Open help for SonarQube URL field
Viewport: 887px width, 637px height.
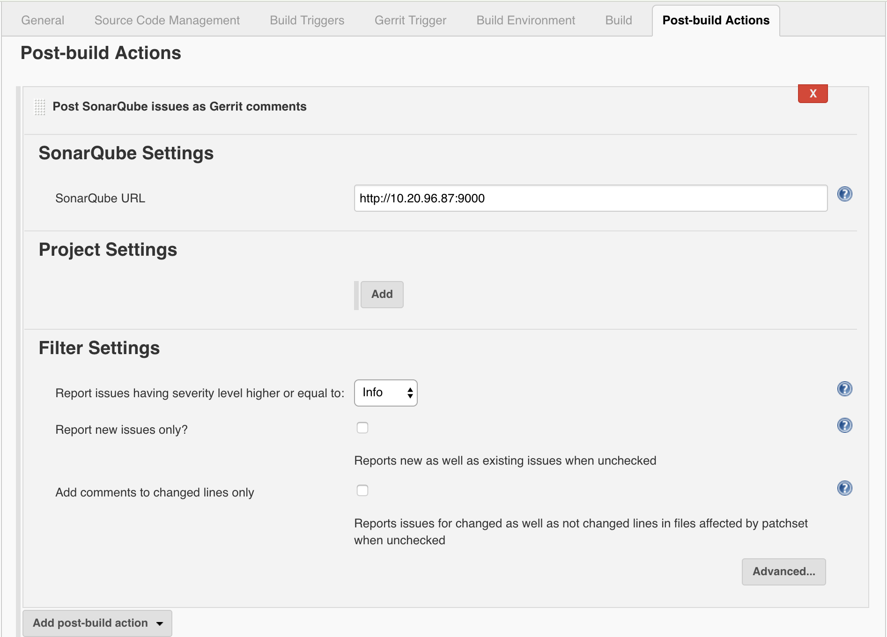click(x=844, y=194)
